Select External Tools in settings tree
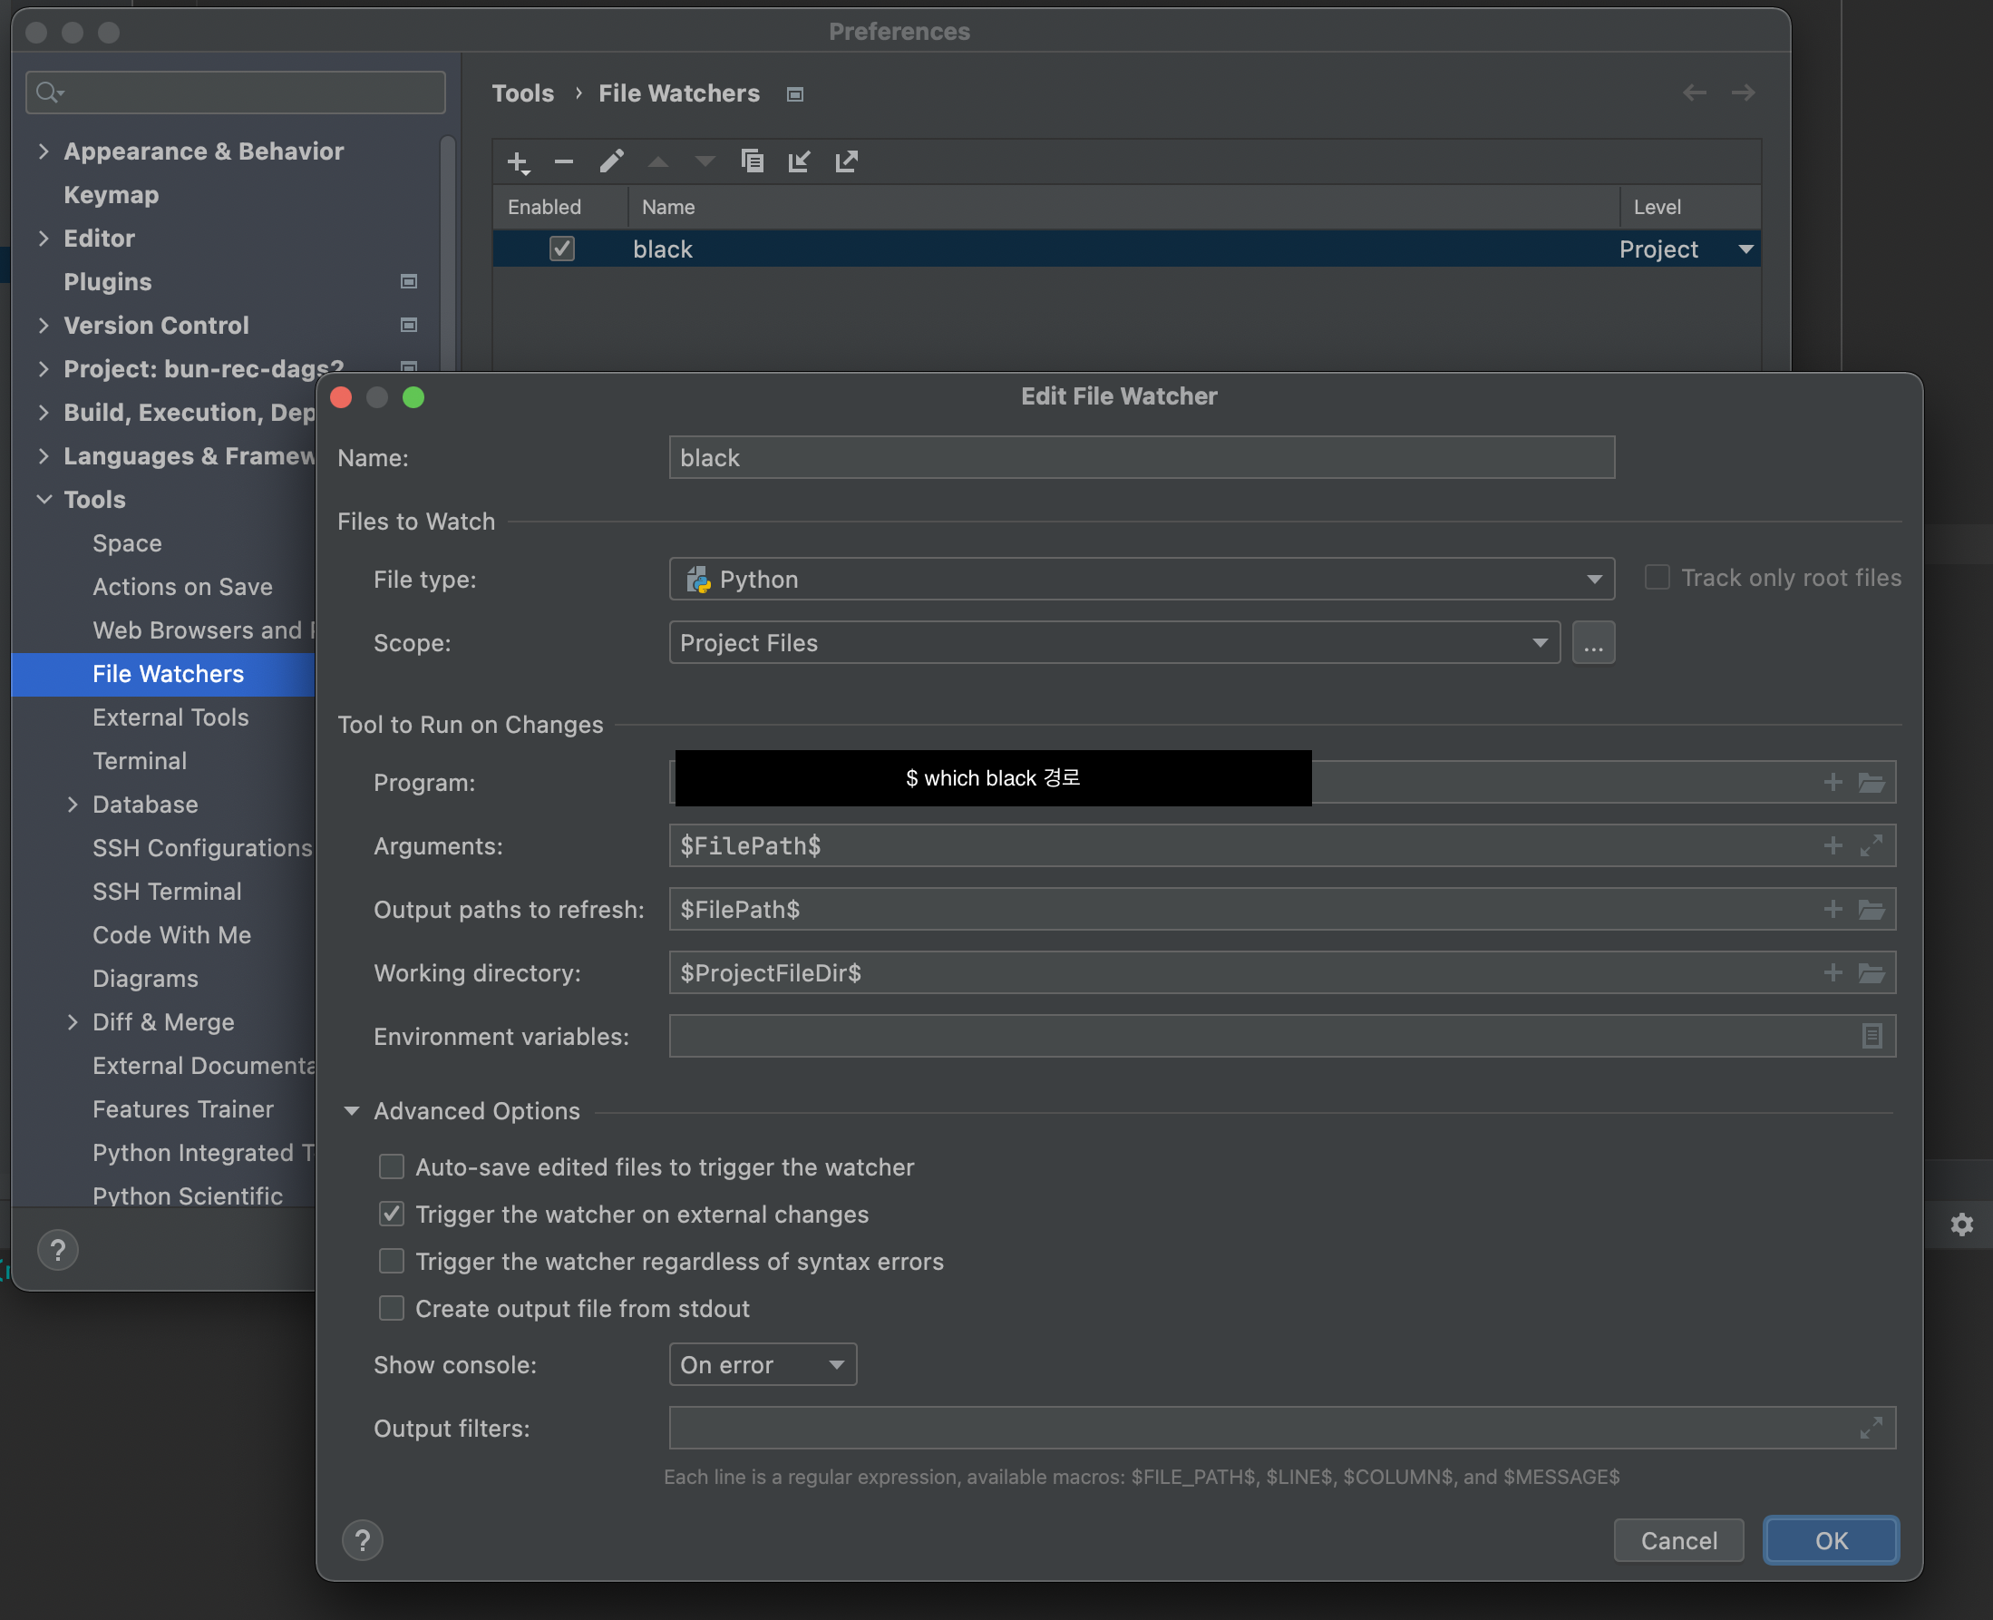Viewport: 1993px width, 1620px height. coord(170,717)
